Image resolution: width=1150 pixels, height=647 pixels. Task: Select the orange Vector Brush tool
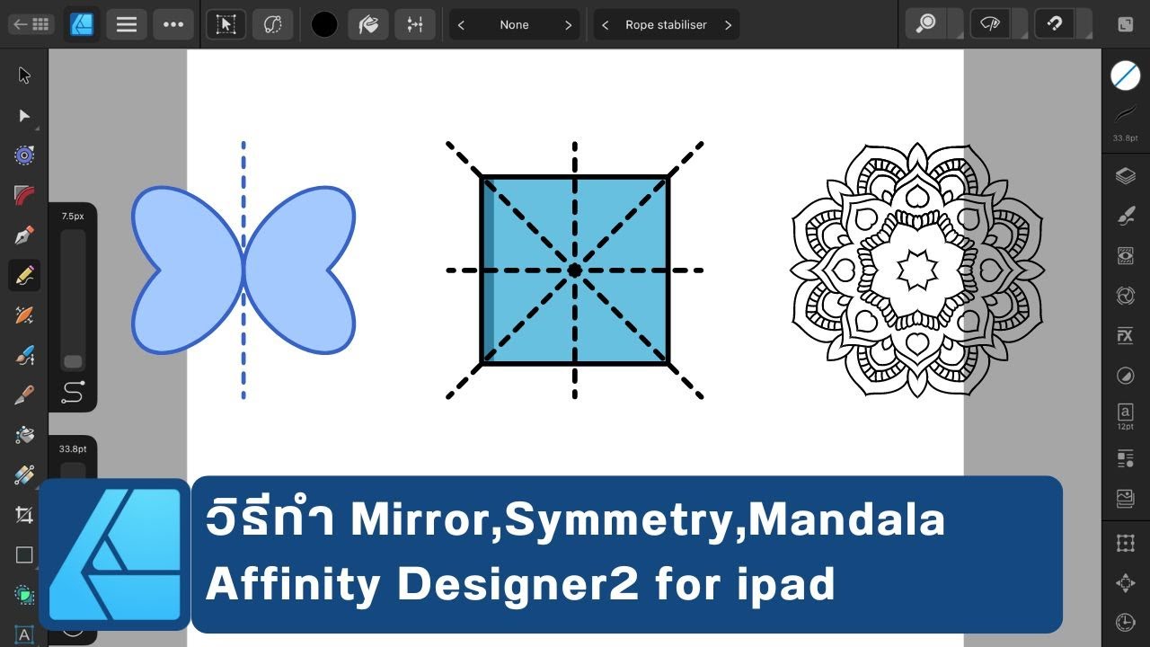click(24, 315)
